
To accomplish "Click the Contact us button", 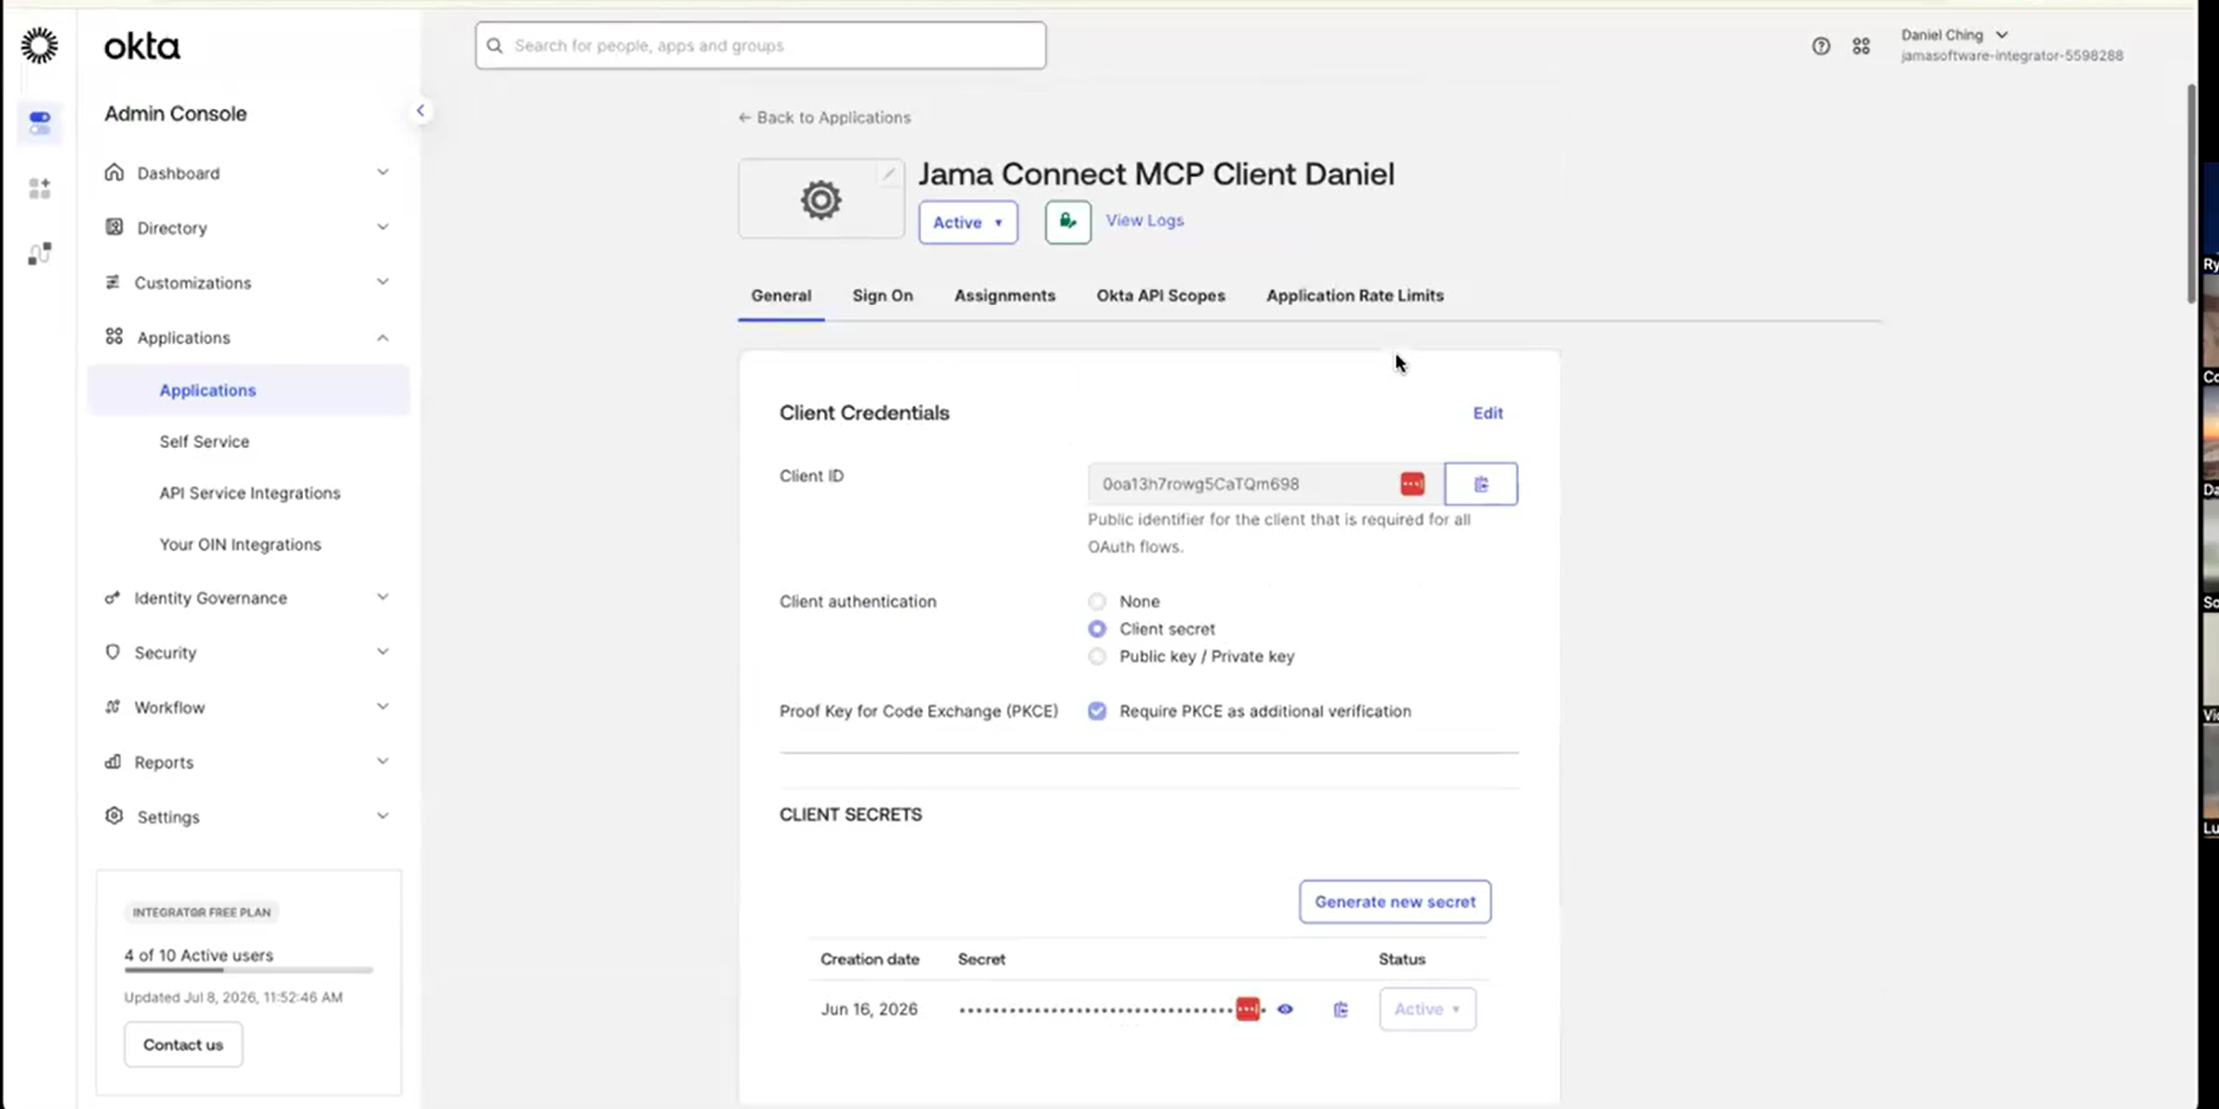I will [183, 1045].
